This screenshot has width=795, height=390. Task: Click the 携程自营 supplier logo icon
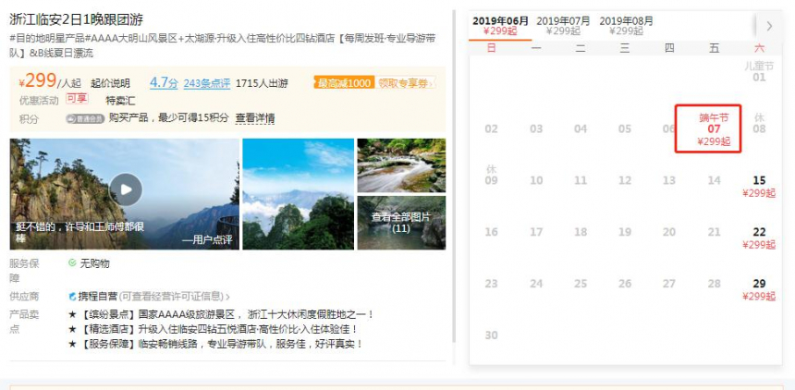tap(72, 296)
